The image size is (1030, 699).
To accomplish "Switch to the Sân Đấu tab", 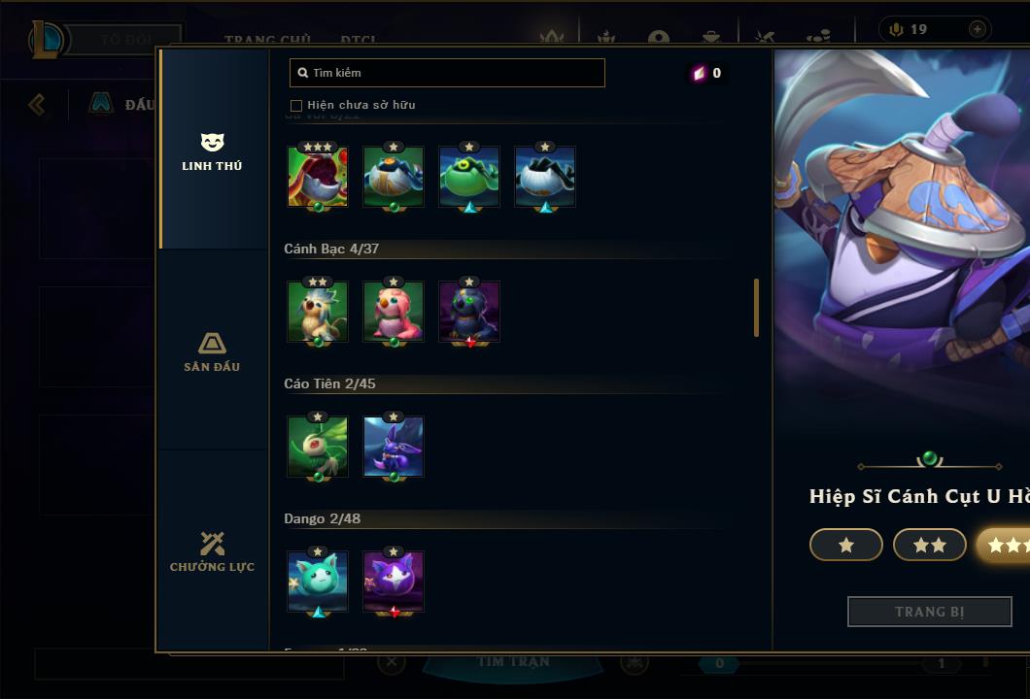I will click(x=212, y=351).
